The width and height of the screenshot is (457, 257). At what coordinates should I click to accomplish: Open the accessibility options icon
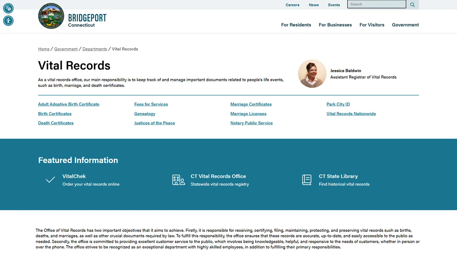[x=8, y=21]
